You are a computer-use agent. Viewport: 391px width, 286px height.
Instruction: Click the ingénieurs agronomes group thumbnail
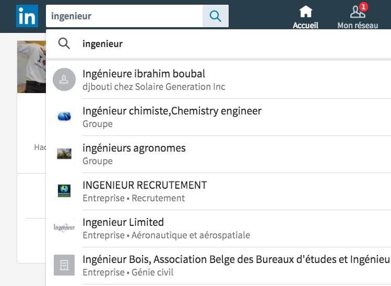point(64,154)
